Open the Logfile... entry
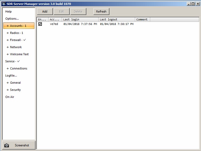 click(11, 76)
